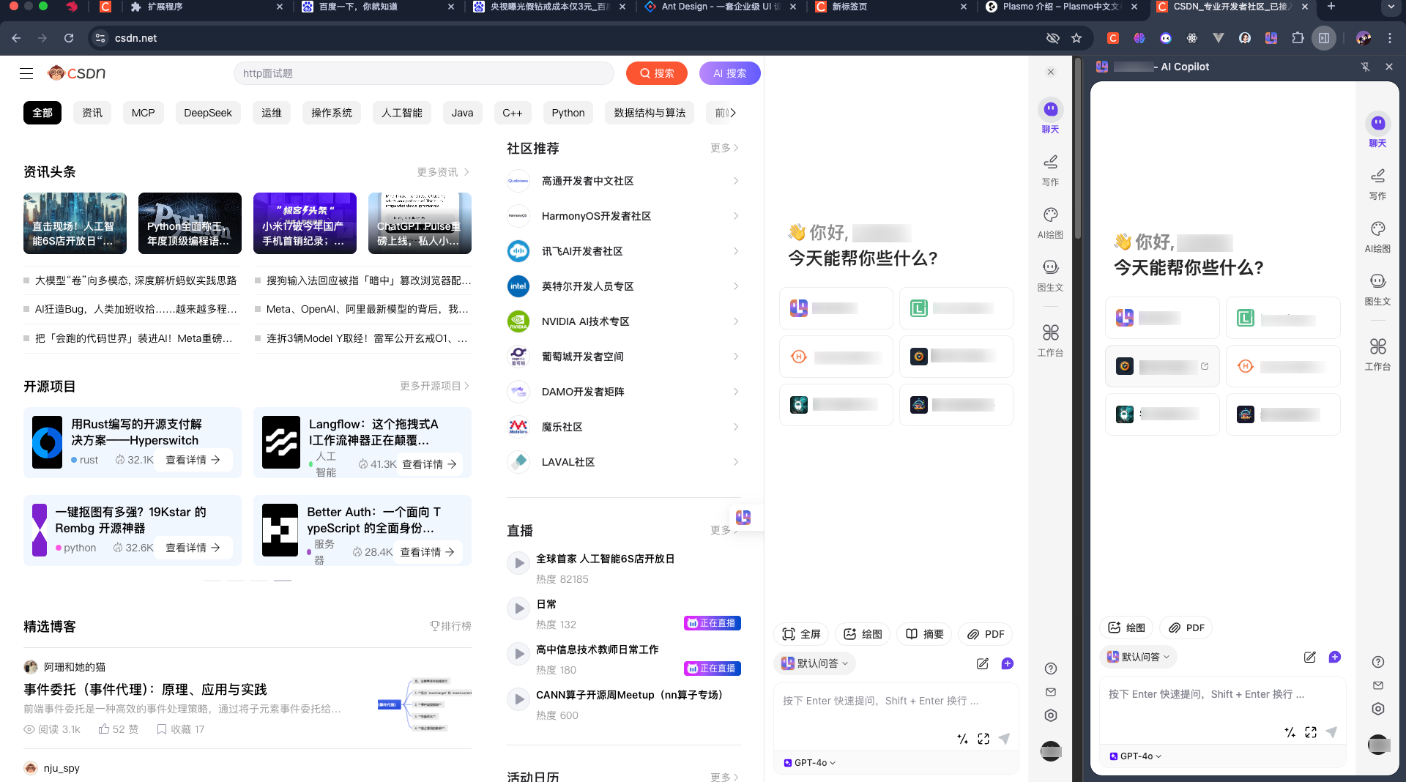Open the 默认问答 dropdown in the middle panel
Image resolution: width=1406 pixels, height=782 pixels.
pos(814,663)
